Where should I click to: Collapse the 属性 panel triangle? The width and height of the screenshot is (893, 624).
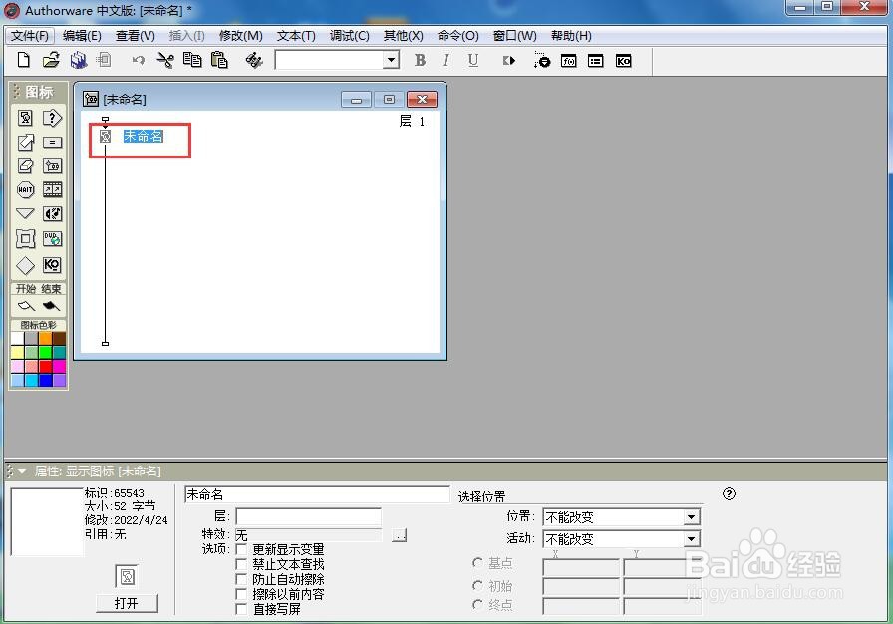point(22,471)
